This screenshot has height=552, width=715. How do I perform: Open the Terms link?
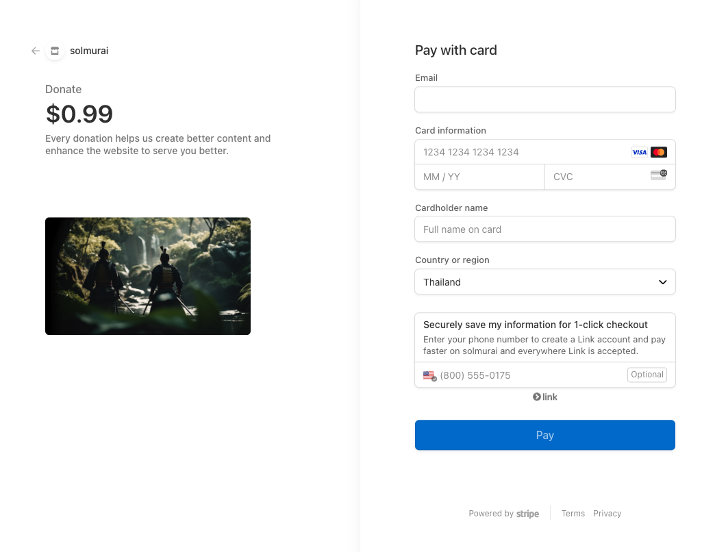pyautogui.click(x=573, y=514)
